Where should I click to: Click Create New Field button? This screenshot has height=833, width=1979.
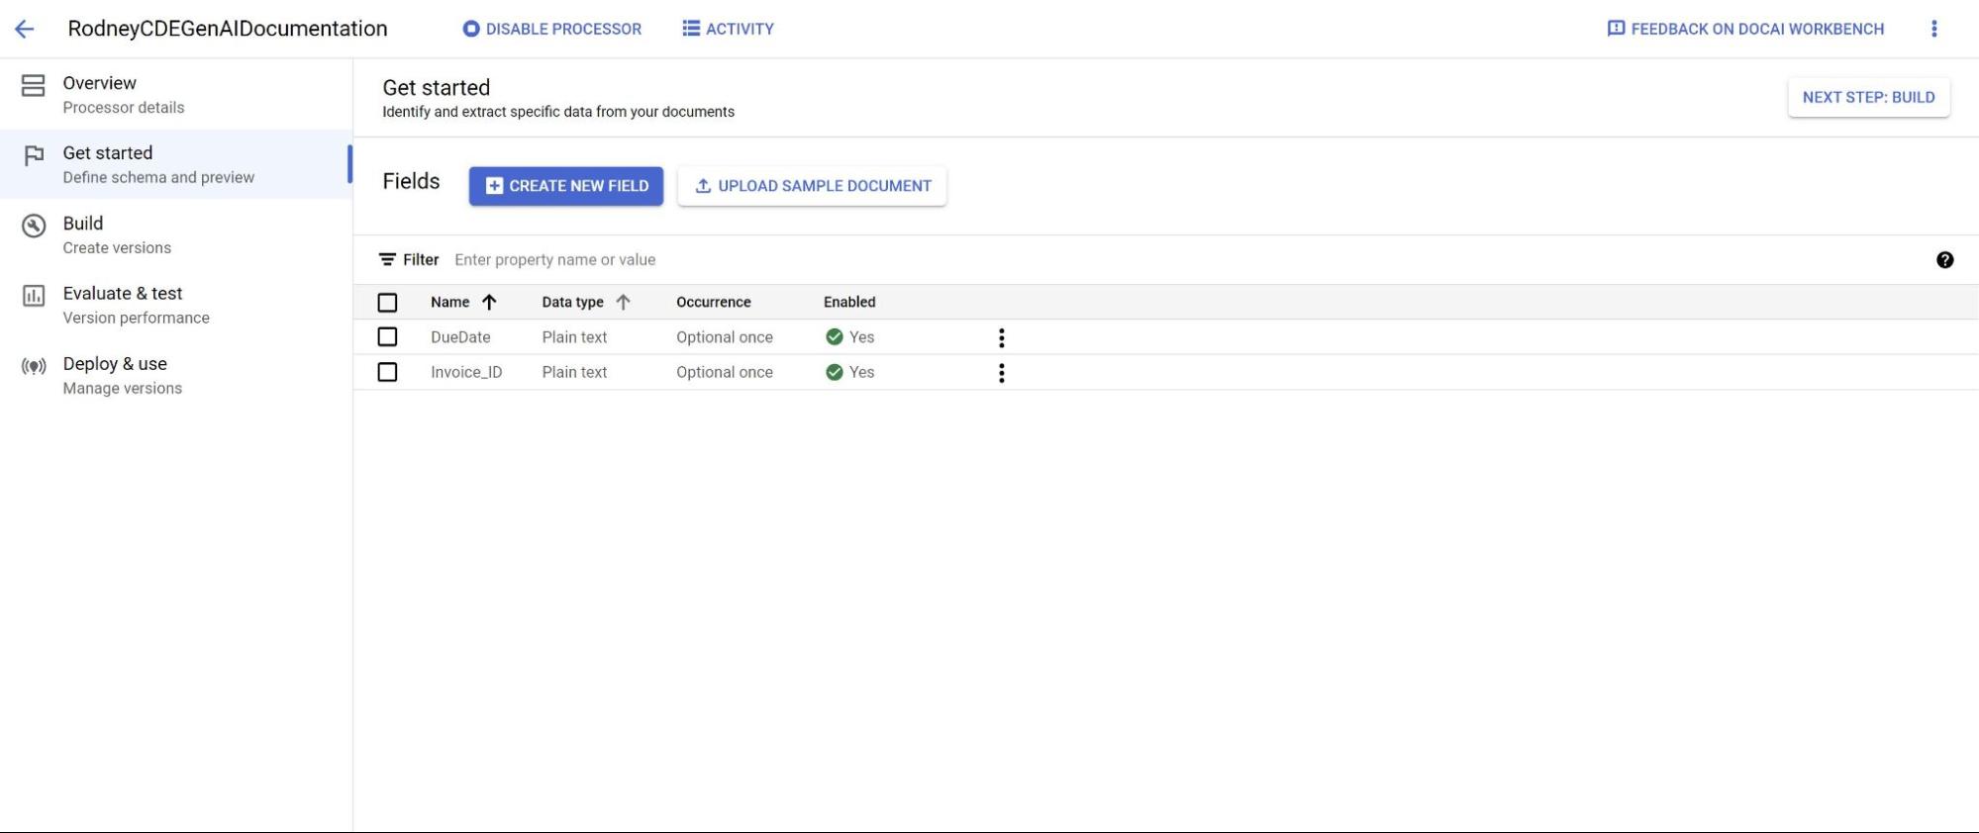click(565, 186)
